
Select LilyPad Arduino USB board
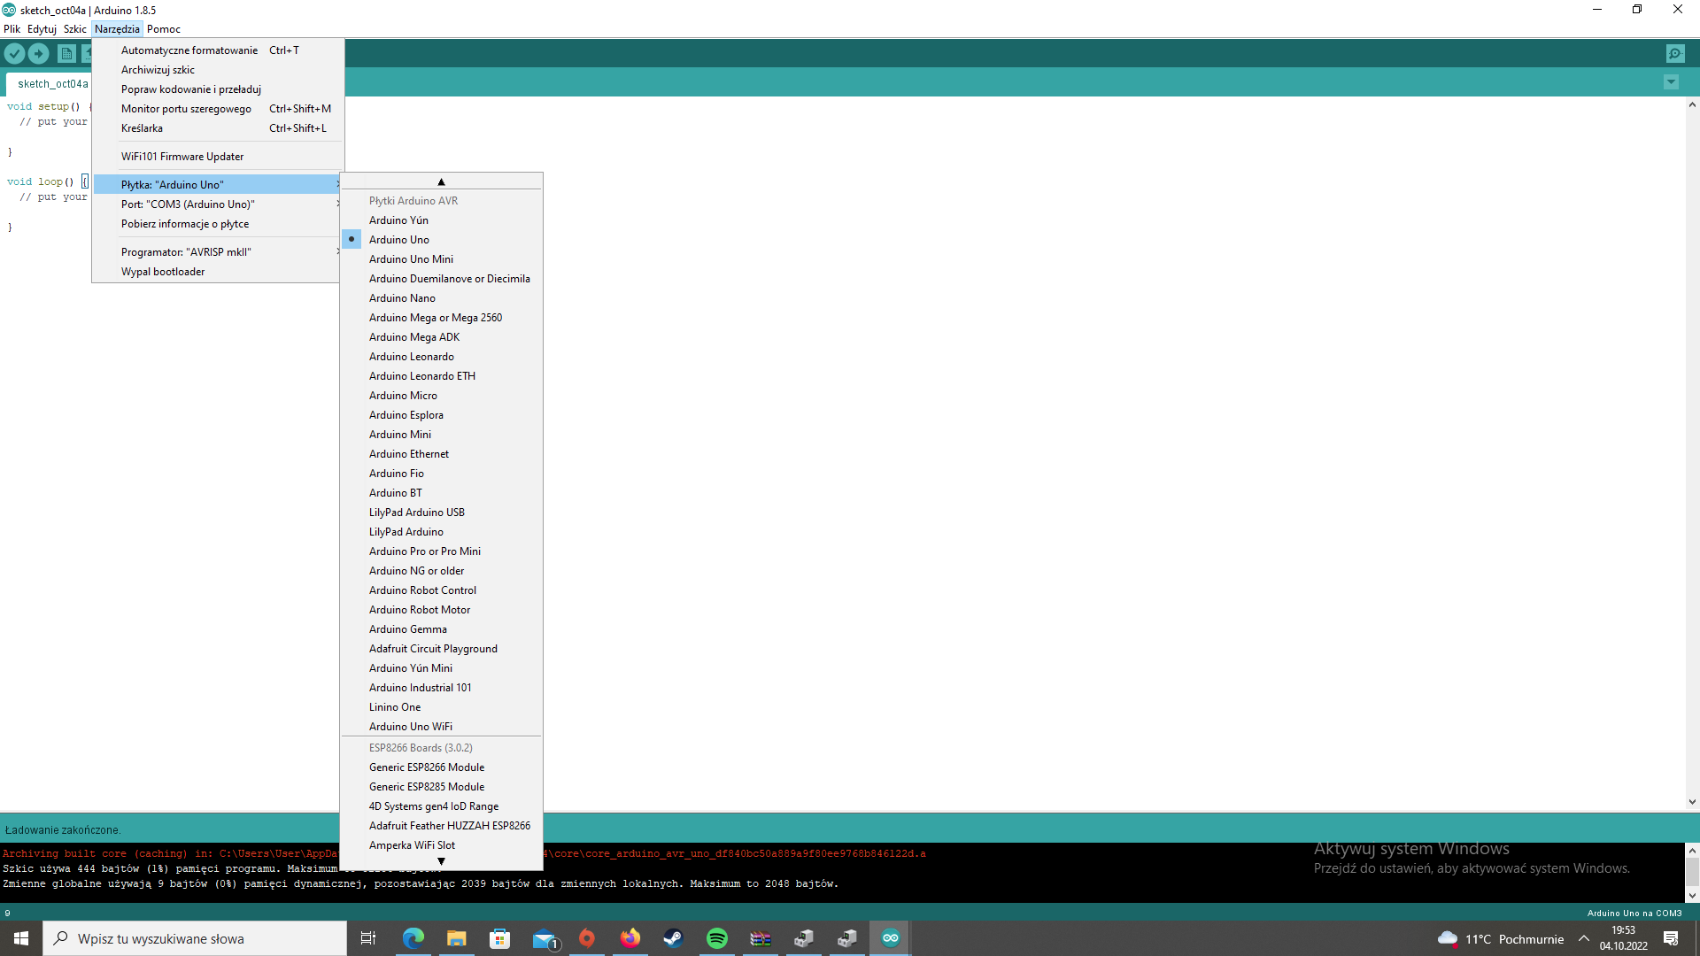pos(441,513)
